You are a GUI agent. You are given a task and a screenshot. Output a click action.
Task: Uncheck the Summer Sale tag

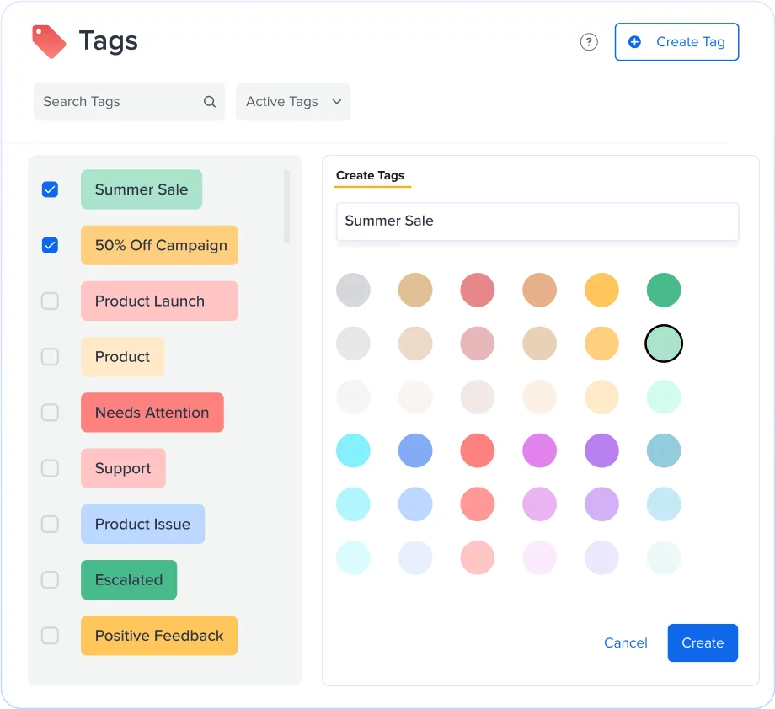(50, 189)
